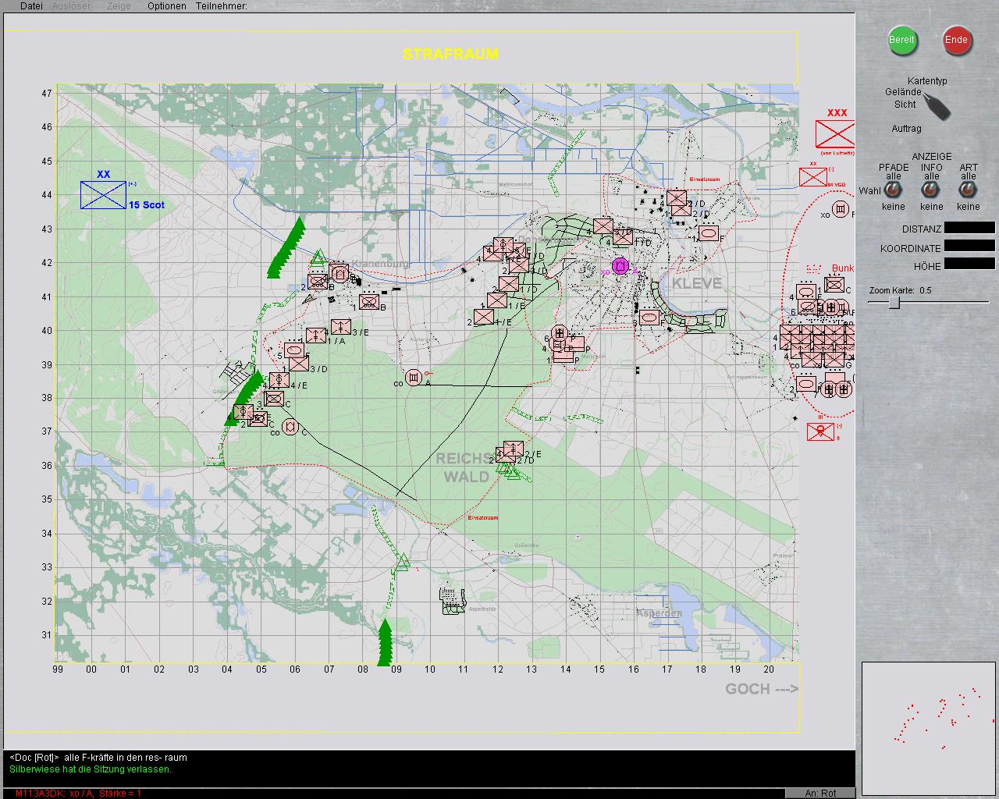Toggle the PFADE display switch
The image size is (999, 799).
(894, 190)
